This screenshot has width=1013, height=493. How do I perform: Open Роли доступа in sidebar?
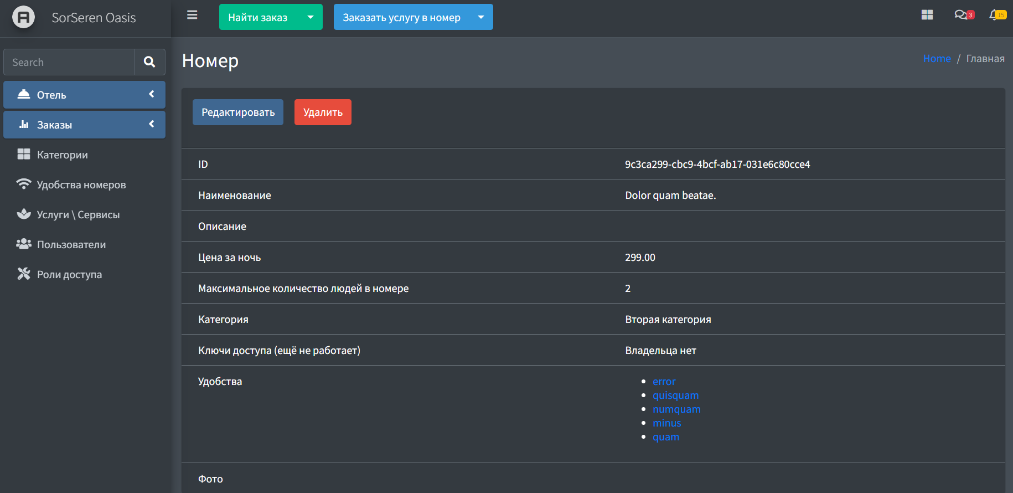[x=69, y=275]
